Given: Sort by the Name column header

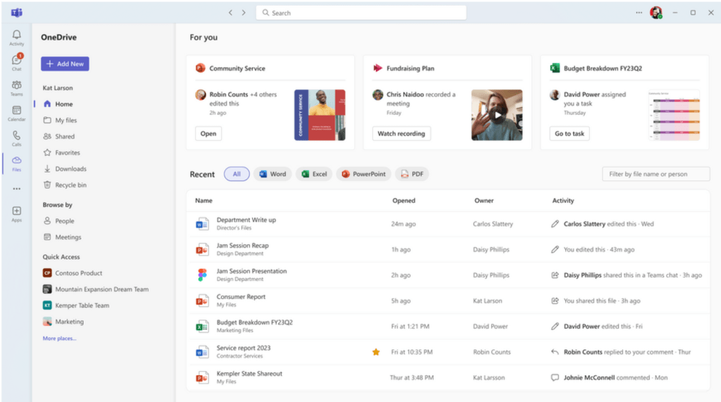Looking at the screenshot, I should click(203, 201).
